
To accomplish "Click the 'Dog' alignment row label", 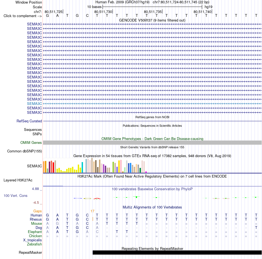I will [39, 228].
